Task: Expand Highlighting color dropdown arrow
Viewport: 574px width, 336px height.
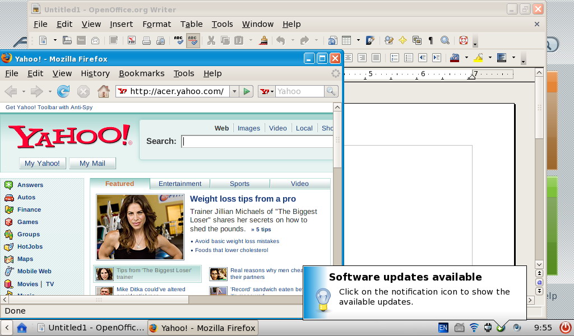Action: 490,58
